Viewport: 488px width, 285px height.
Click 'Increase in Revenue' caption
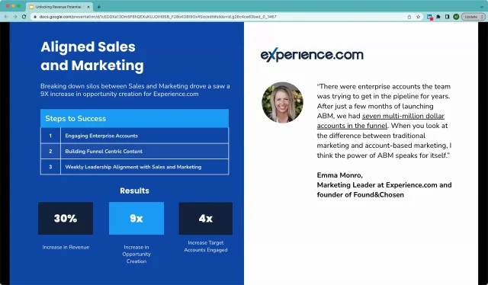coord(66,247)
